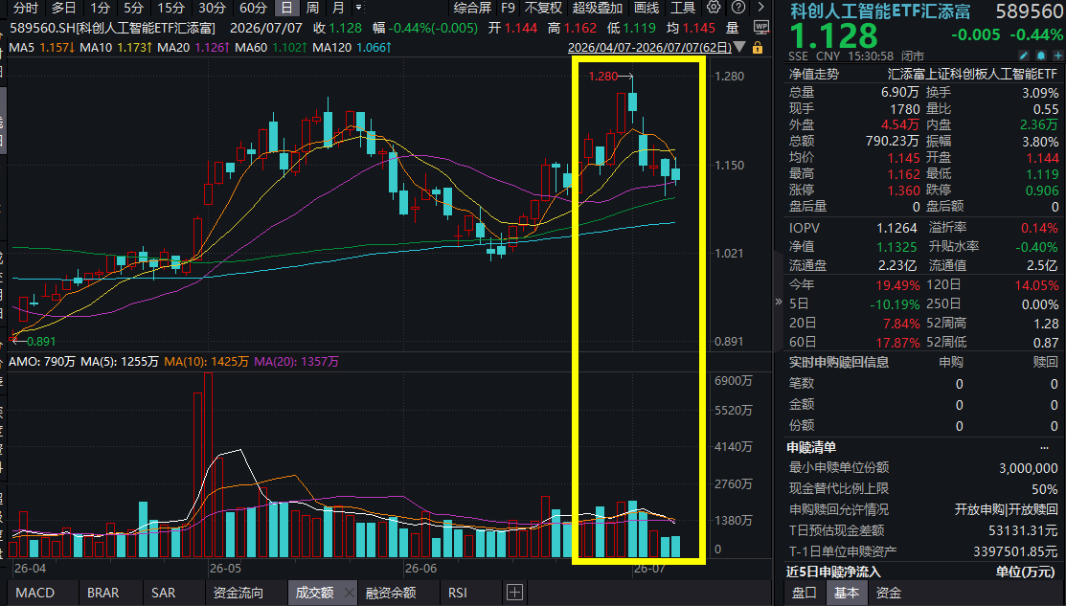
Task: Click the pencil edit icon under the price
Action: coord(1024,56)
